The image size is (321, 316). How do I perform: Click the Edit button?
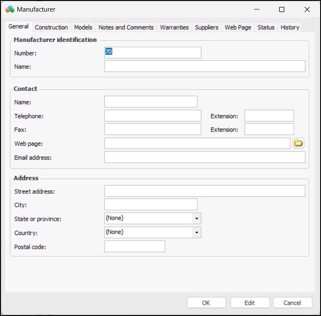(x=250, y=303)
